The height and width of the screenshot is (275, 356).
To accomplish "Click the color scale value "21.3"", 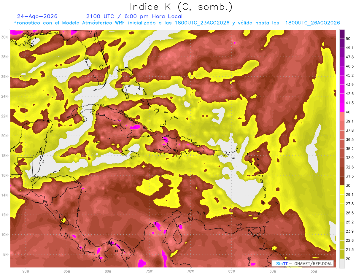I will pyautogui.click(x=350, y=250).
